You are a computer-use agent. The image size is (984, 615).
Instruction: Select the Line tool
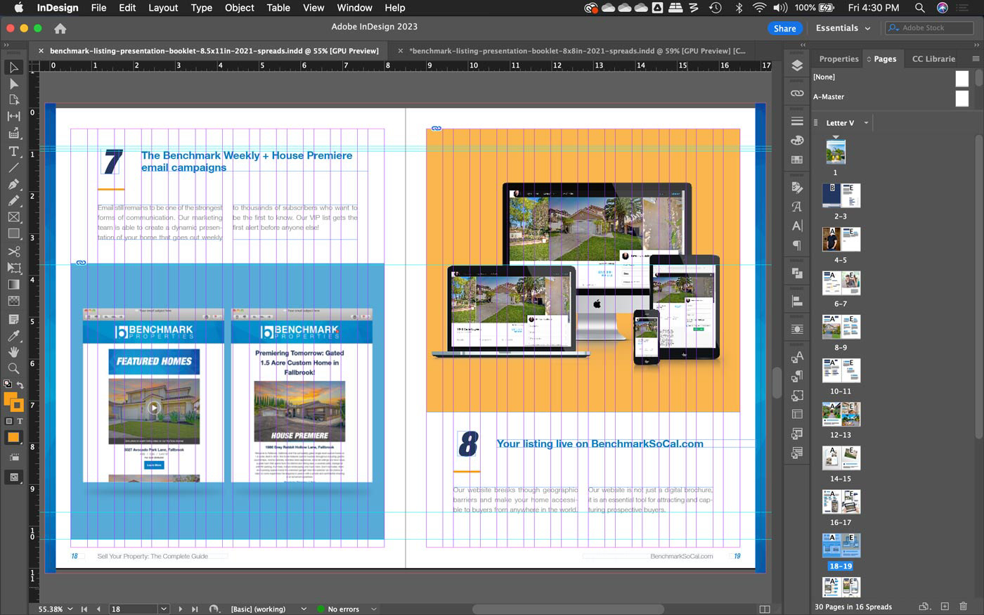coord(13,167)
